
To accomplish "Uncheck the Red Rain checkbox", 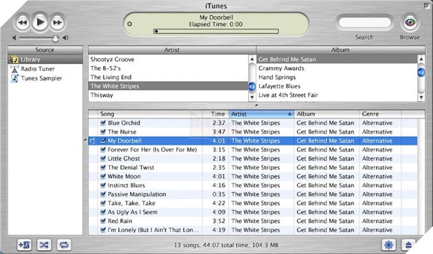I will [x=103, y=221].
